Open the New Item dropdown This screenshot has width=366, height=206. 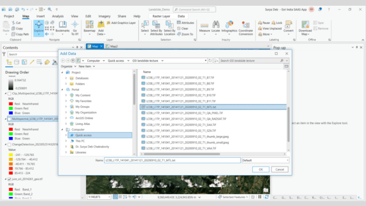87,66
